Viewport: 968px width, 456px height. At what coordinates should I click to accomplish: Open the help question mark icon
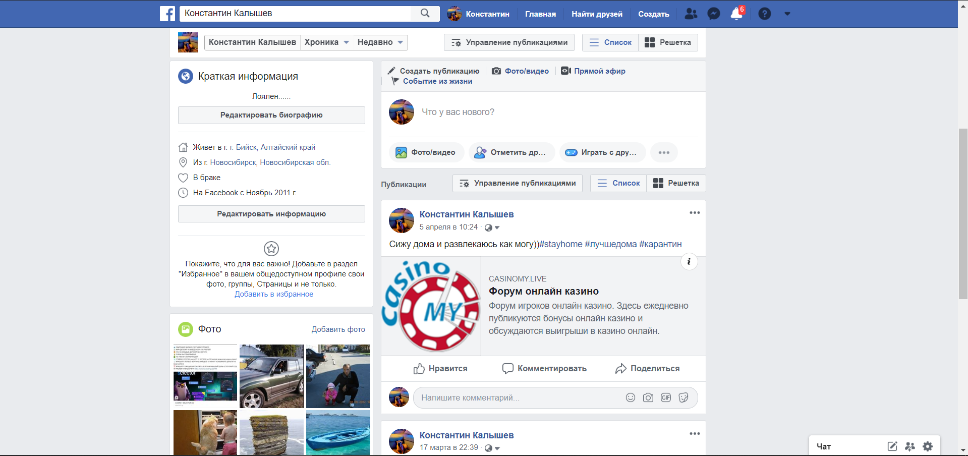(764, 14)
